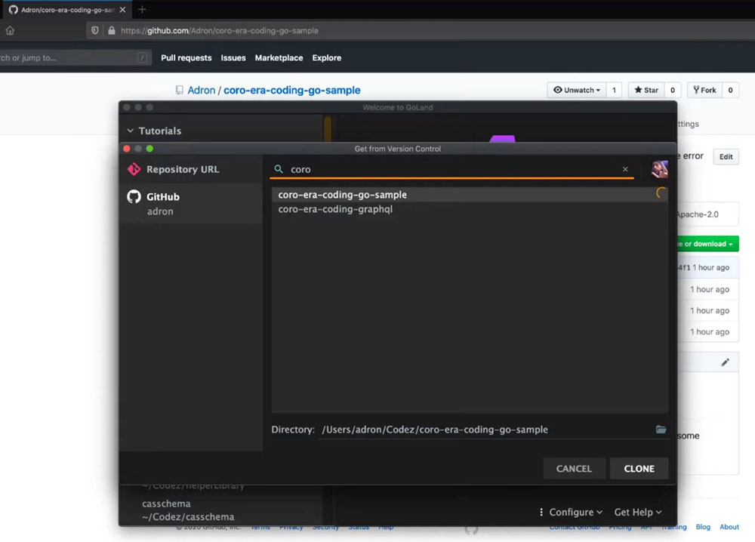This screenshot has height=542, width=755.
Task: Select Repository URL option in sidebar
Action: [191, 169]
